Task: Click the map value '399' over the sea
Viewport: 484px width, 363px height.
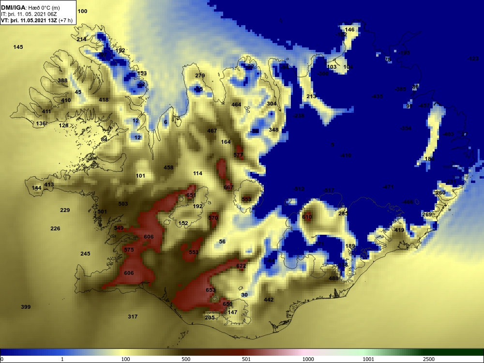Action: point(26,307)
